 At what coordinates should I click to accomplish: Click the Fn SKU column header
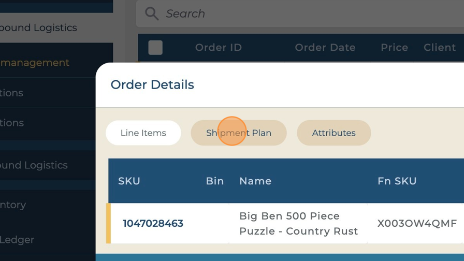tap(397, 181)
